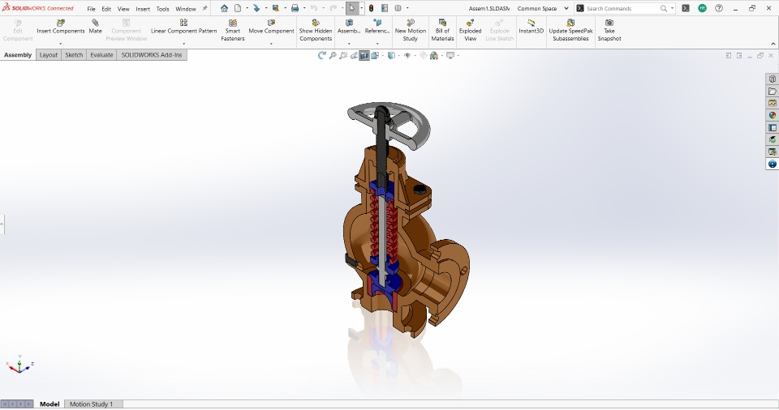The height and width of the screenshot is (410, 779).
Task: Open the Insert menu
Action: [x=143, y=8]
